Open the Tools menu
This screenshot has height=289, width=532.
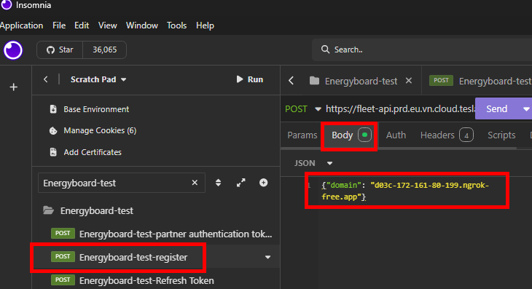pos(176,25)
